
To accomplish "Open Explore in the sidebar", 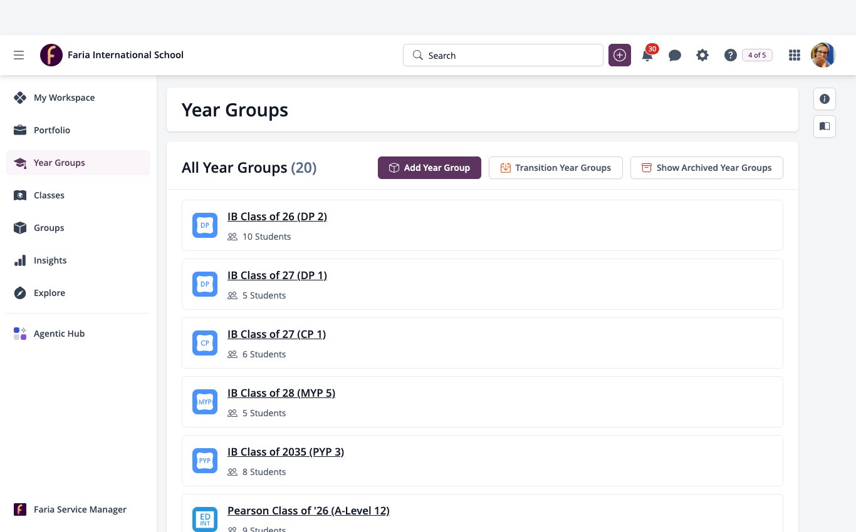I will coord(78,293).
